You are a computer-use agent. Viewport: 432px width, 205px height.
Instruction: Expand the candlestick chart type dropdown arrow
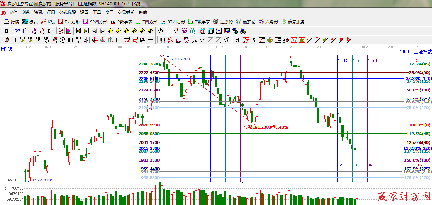54,31
